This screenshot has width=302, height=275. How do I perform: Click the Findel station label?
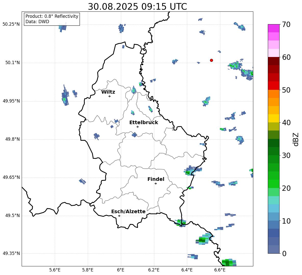click(156, 179)
